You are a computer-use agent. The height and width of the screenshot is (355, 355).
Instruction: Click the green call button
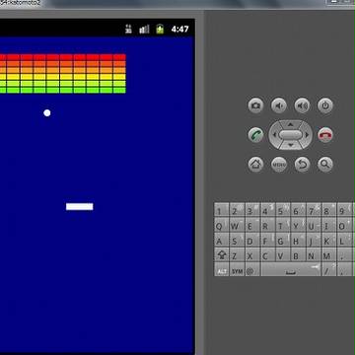(x=255, y=135)
